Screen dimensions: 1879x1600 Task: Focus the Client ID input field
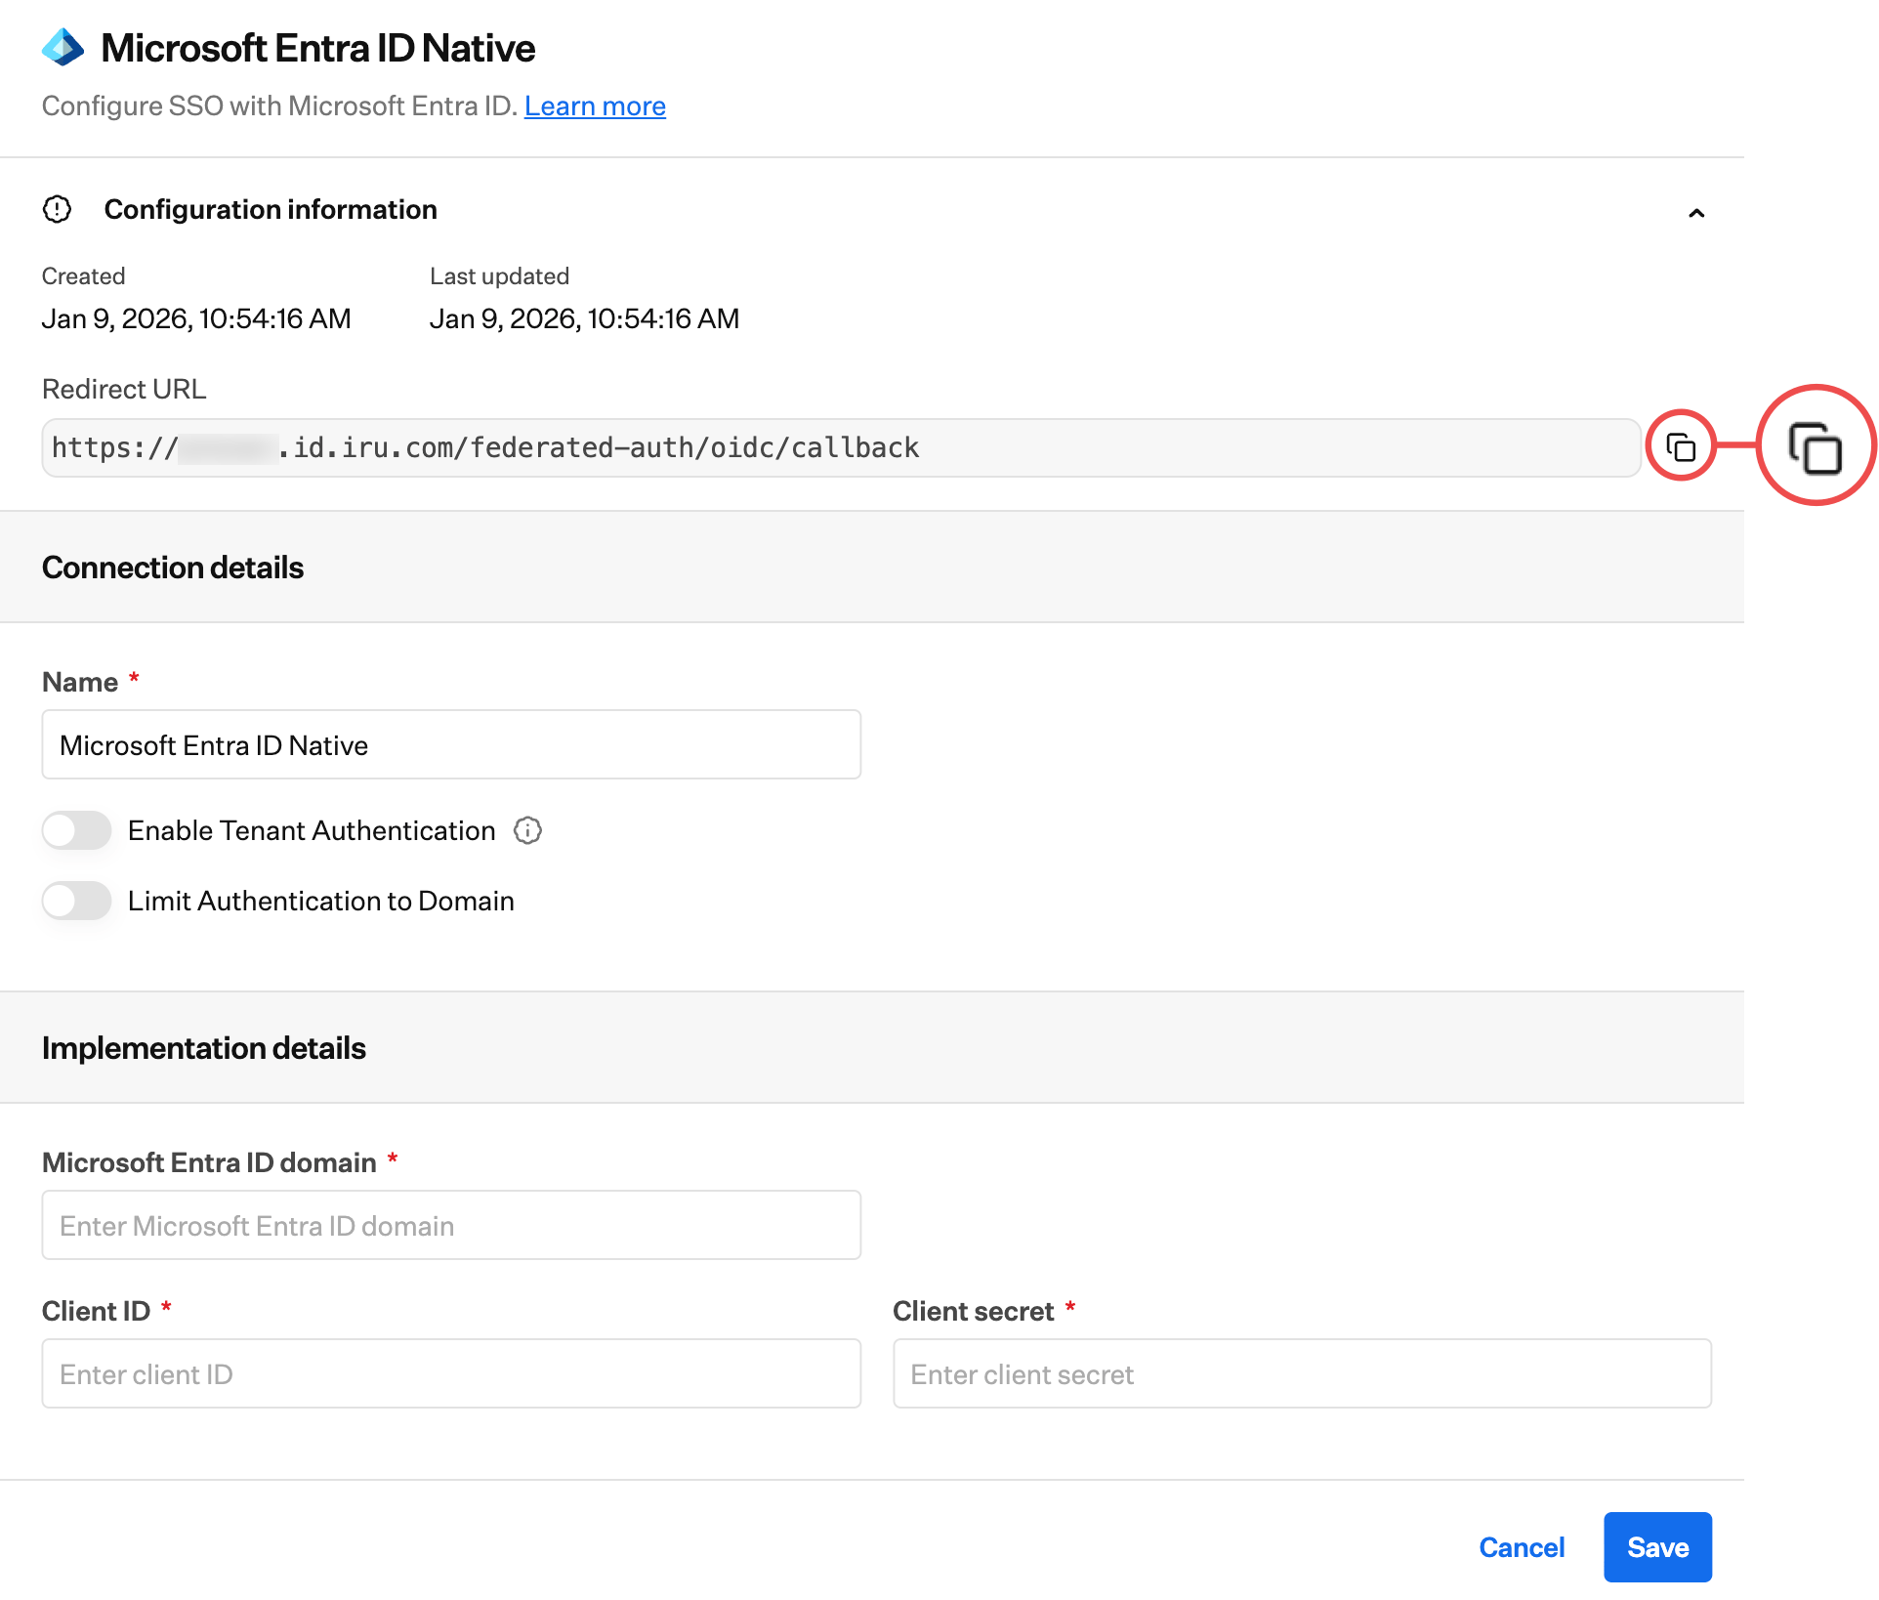pyautogui.click(x=451, y=1373)
